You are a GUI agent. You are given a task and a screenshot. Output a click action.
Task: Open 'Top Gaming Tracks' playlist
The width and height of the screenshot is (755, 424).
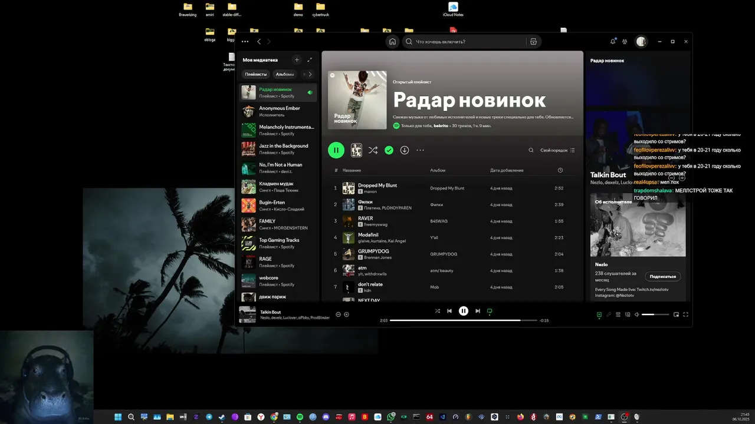278,243
